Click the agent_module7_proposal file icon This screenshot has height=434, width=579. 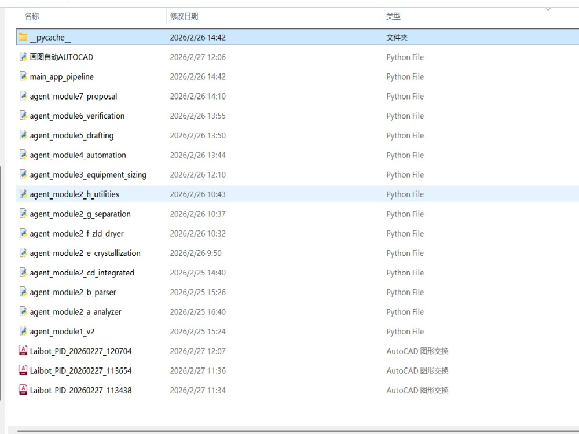[23, 95]
